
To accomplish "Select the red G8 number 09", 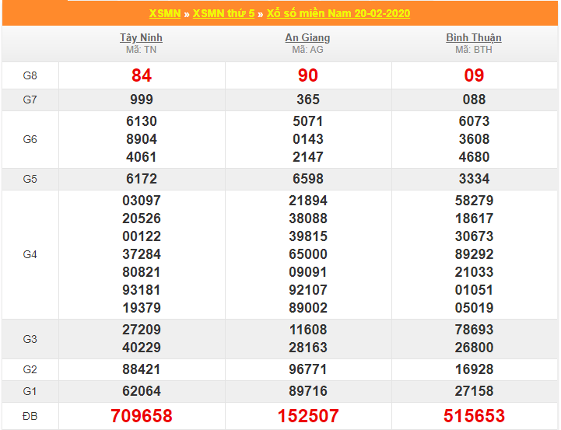I will [473, 75].
